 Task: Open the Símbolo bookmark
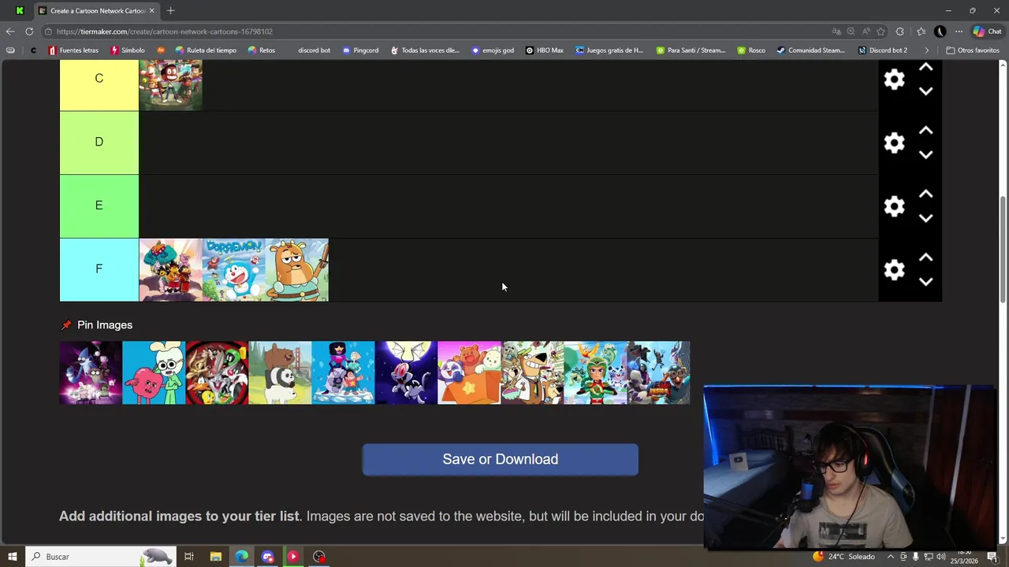[128, 50]
